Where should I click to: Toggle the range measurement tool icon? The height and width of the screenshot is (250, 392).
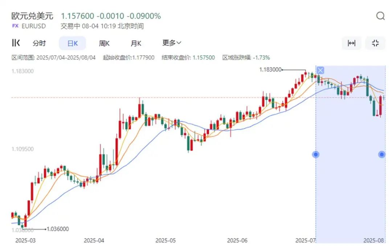[x=351, y=43]
